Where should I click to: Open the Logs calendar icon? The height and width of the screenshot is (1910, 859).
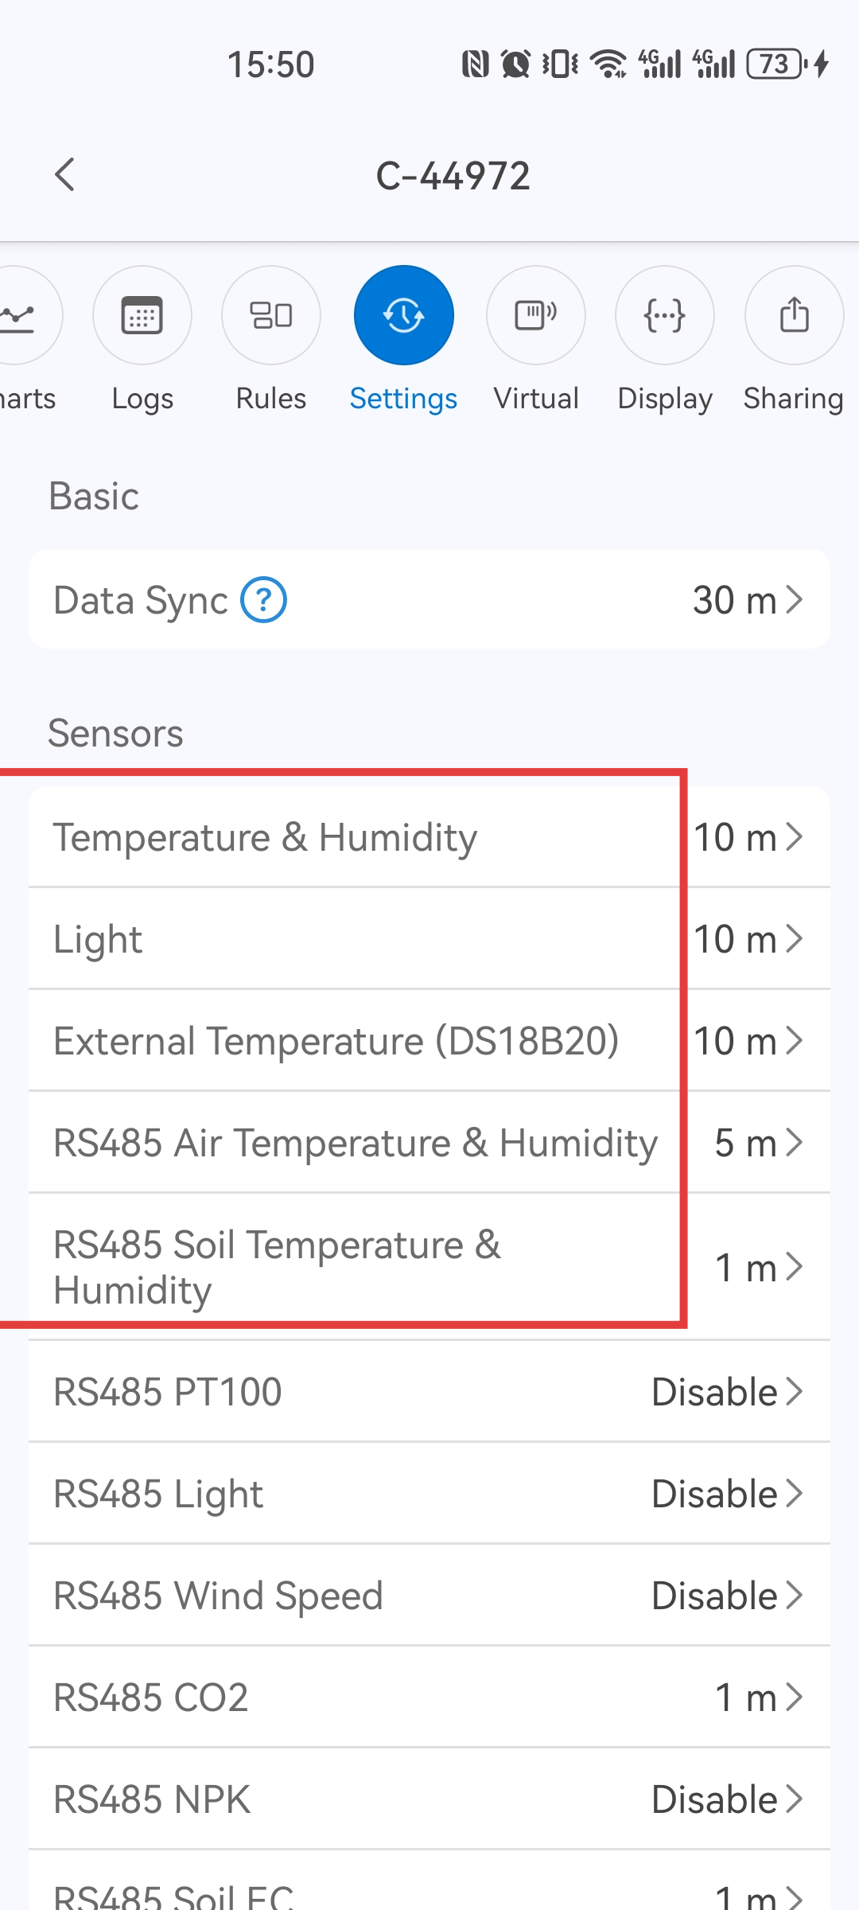click(142, 315)
